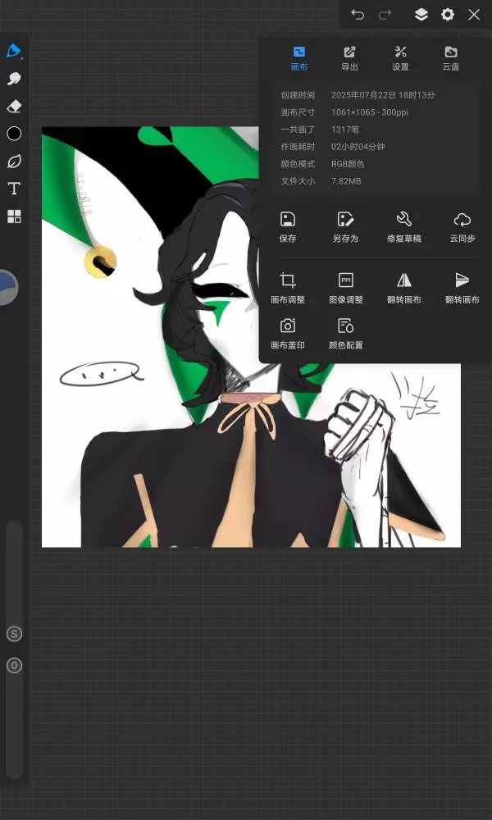Open the 设置 tab in the panel
Image resolution: width=492 pixels, height=820 pixels.
tap(400, 58)
